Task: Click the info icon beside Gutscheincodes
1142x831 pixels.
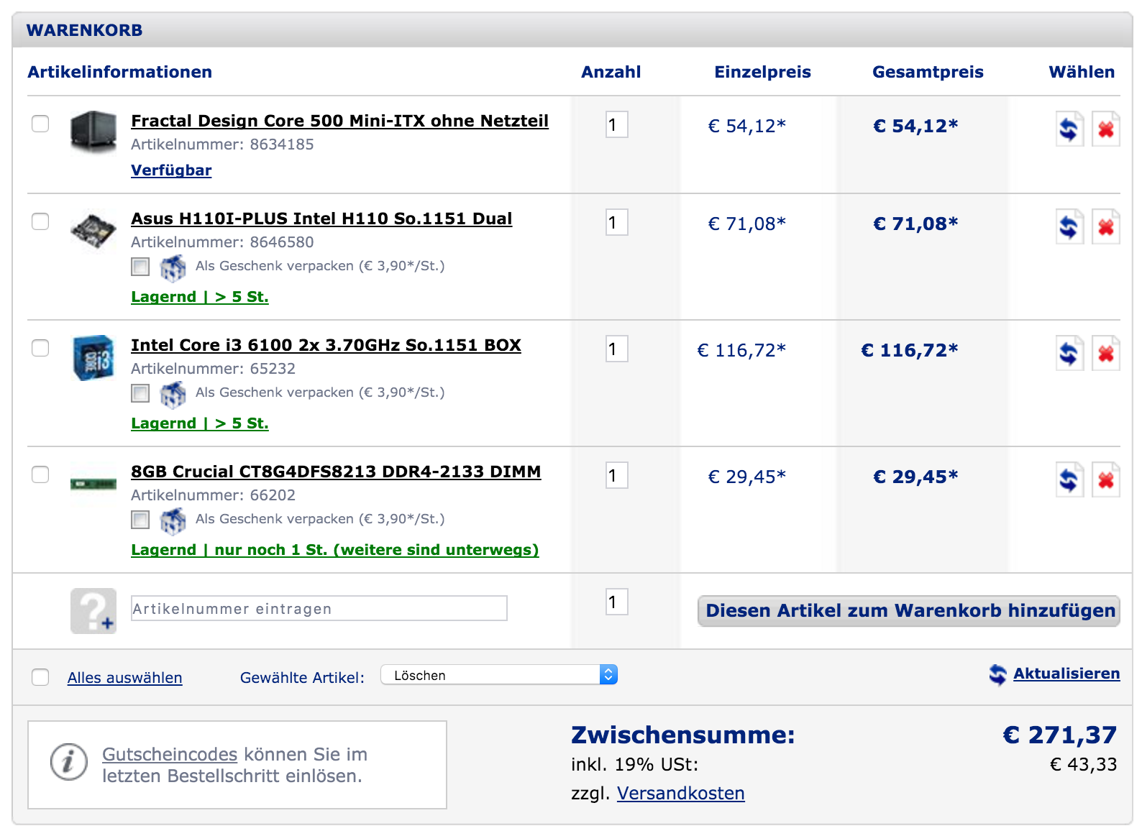Action: click(x=69, y=761)
